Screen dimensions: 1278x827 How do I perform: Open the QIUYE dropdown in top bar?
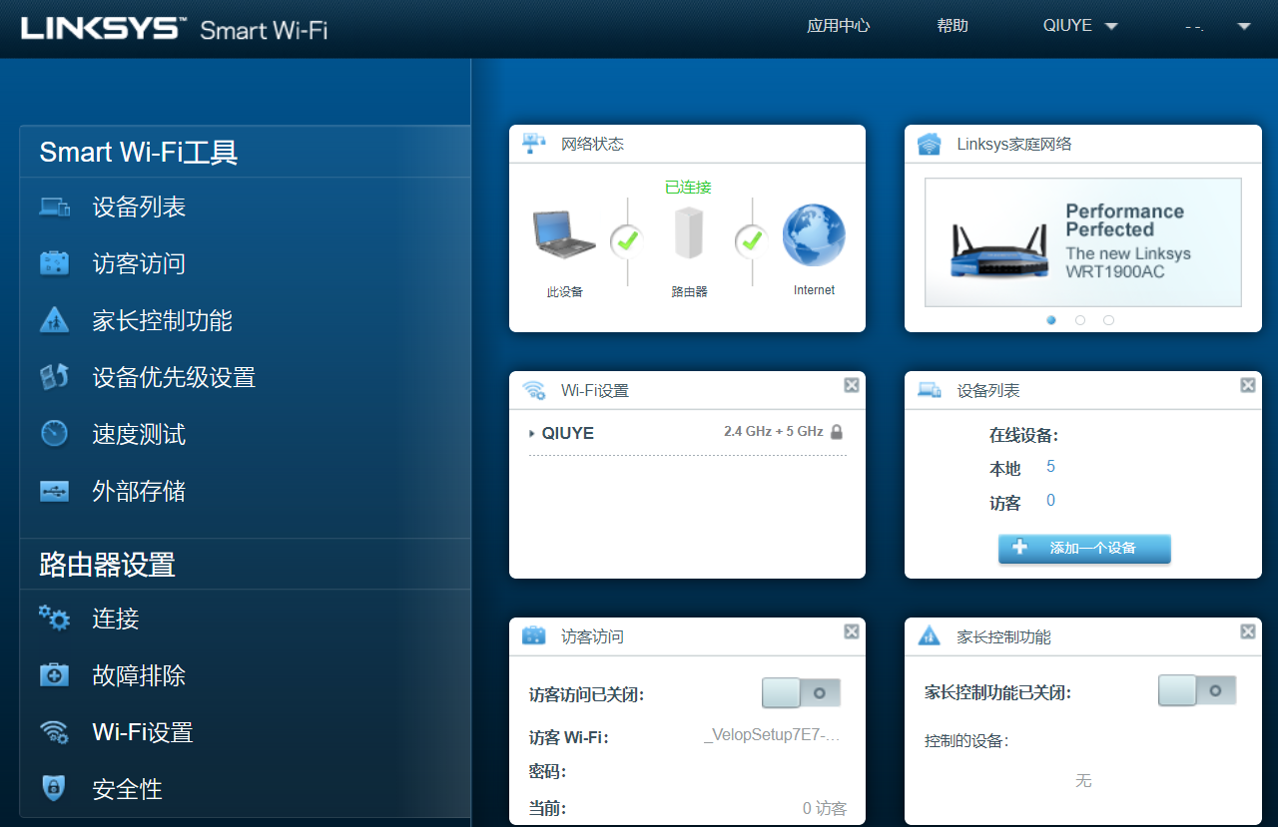1079,26
